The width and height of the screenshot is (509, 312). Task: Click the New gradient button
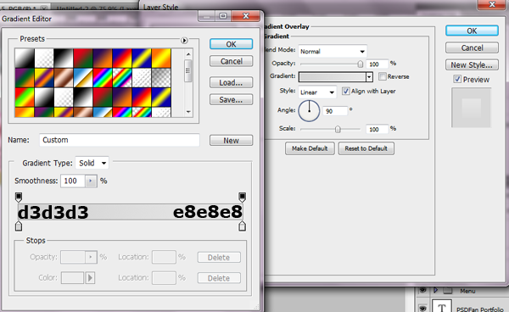(x=231, y=141)
